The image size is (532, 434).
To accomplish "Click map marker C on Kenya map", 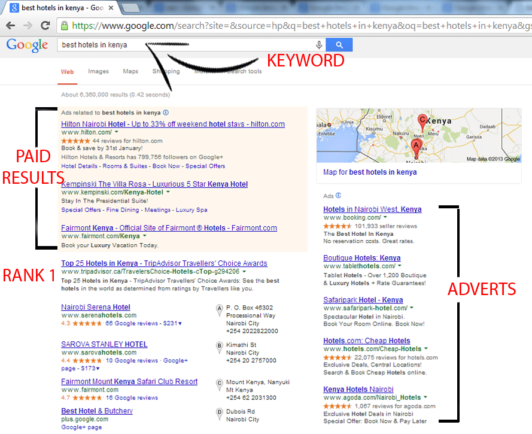I will tap(422, 122).
